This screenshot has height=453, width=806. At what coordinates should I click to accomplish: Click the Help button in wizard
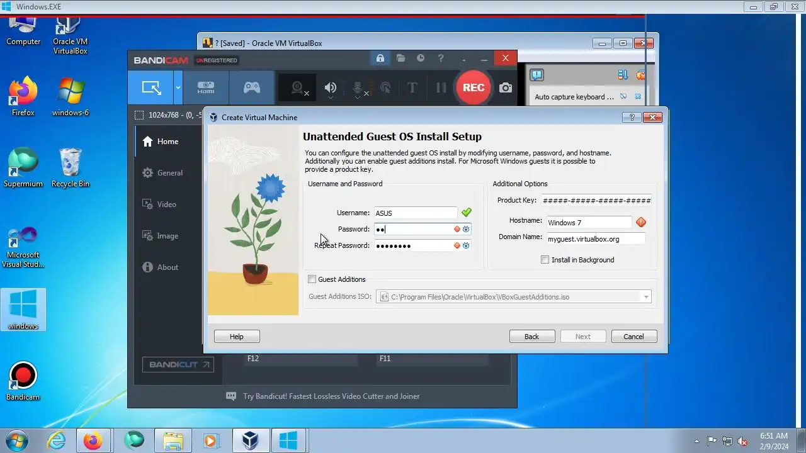tap(237, 337)
